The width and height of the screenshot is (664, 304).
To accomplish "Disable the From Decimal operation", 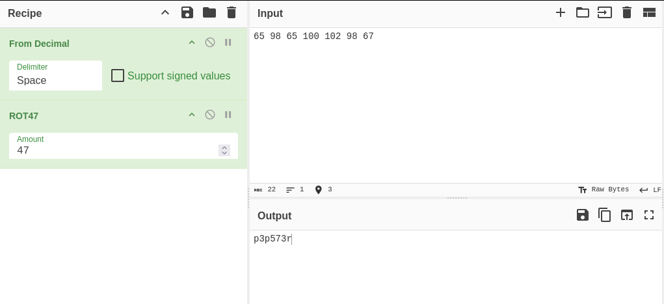I will 210,42.
